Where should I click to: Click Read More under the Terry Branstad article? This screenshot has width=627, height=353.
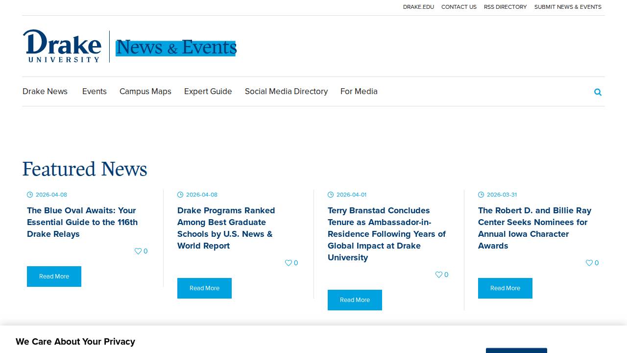coord(355,300)
